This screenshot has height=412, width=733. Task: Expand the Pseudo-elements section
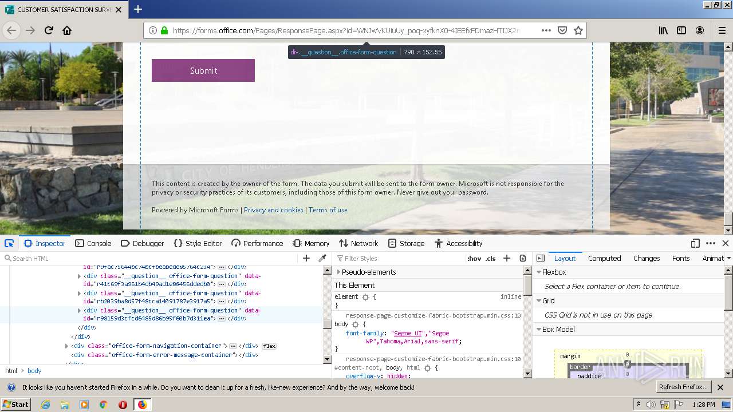pos(338,272)
